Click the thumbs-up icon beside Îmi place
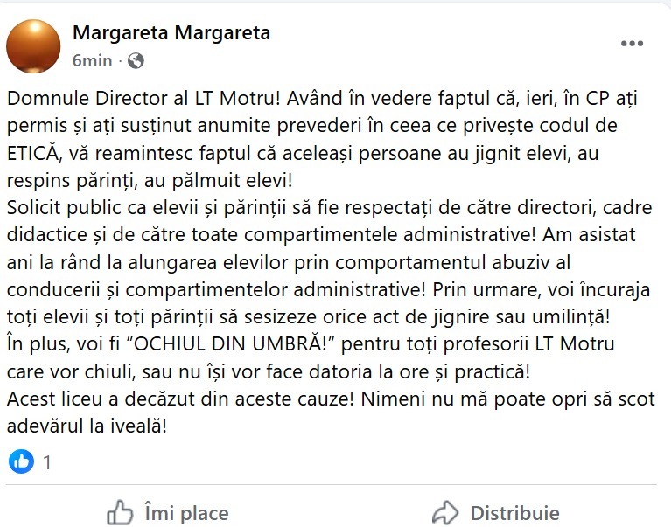 click(120, 512)
